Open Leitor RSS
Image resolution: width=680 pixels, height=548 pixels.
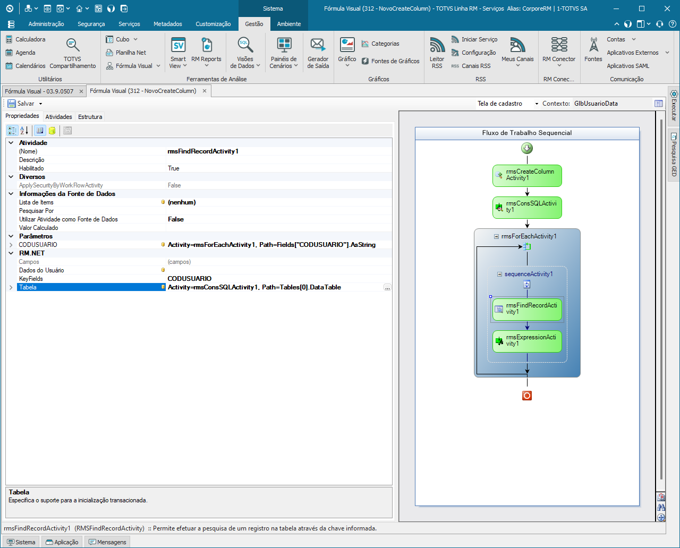pos(437,53)
